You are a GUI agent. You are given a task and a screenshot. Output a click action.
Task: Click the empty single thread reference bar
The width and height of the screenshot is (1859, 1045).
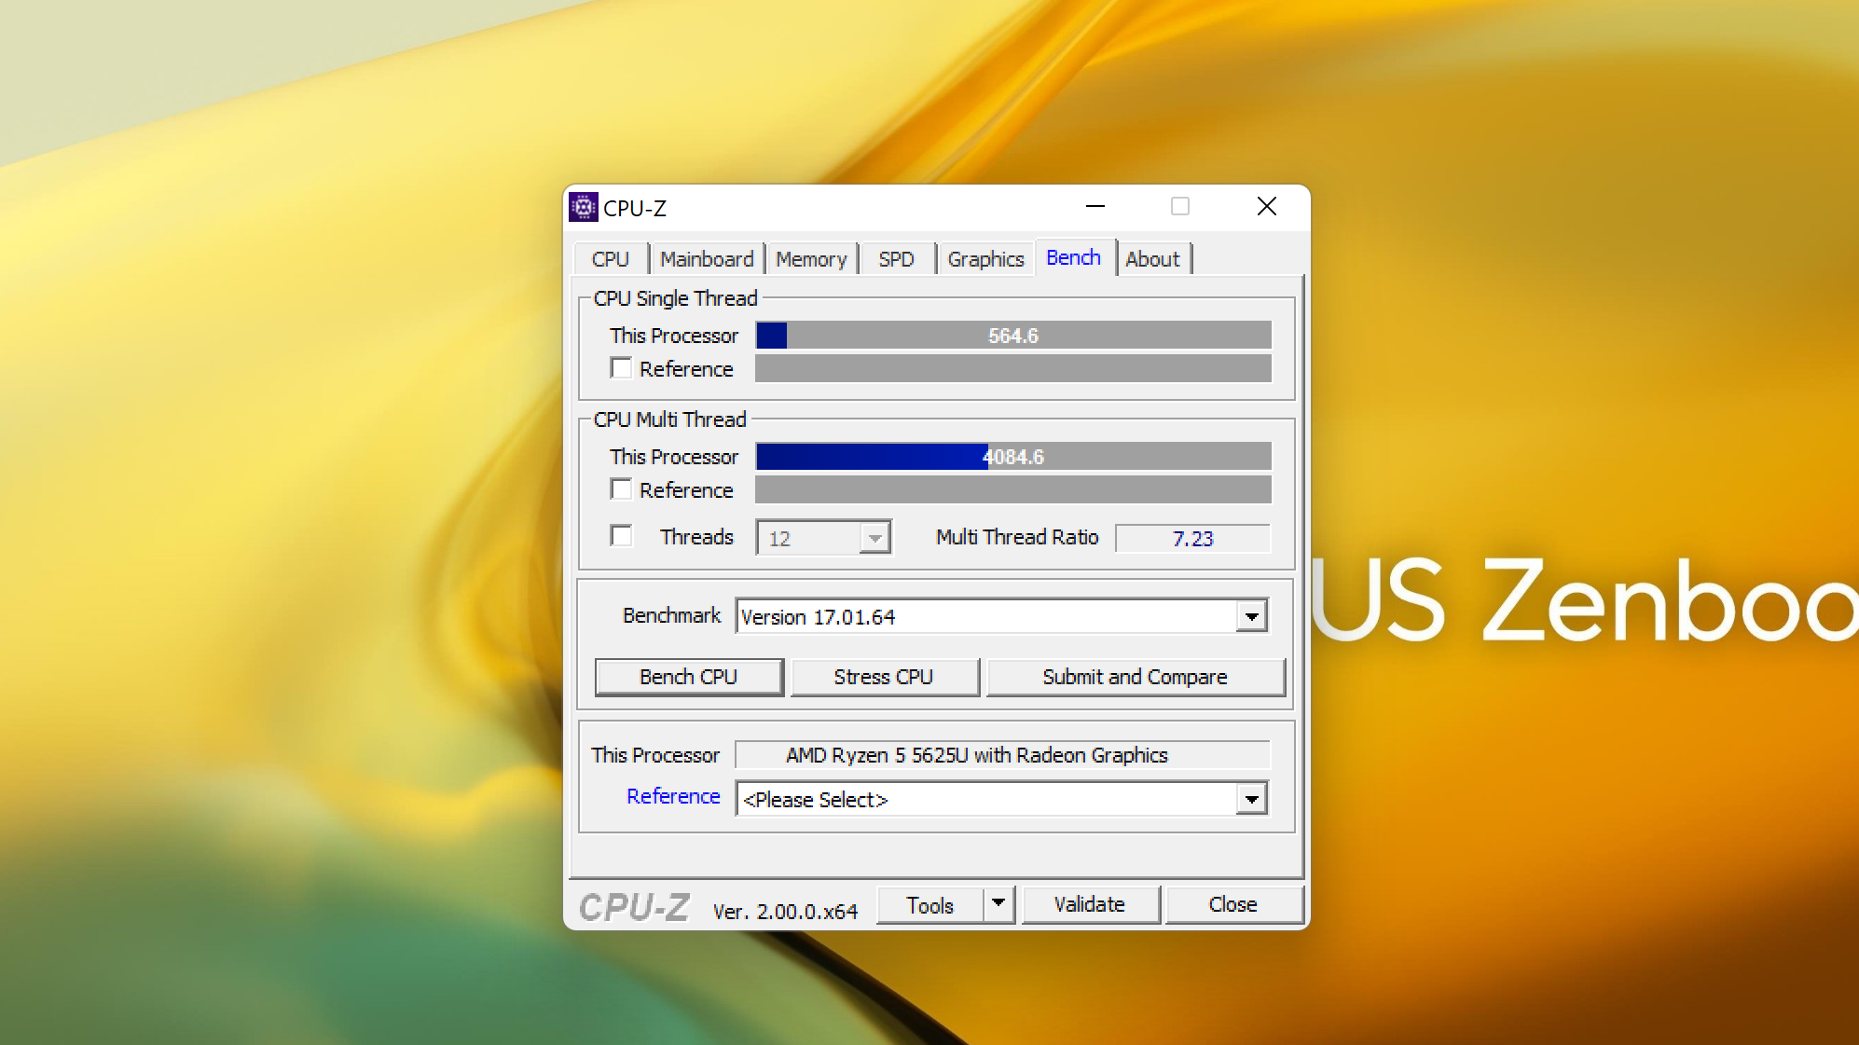coord(1013,369)
